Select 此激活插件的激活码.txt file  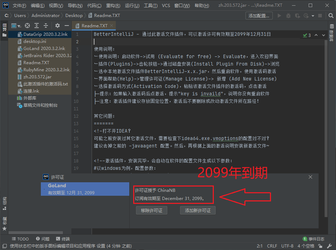click(40, 84)
